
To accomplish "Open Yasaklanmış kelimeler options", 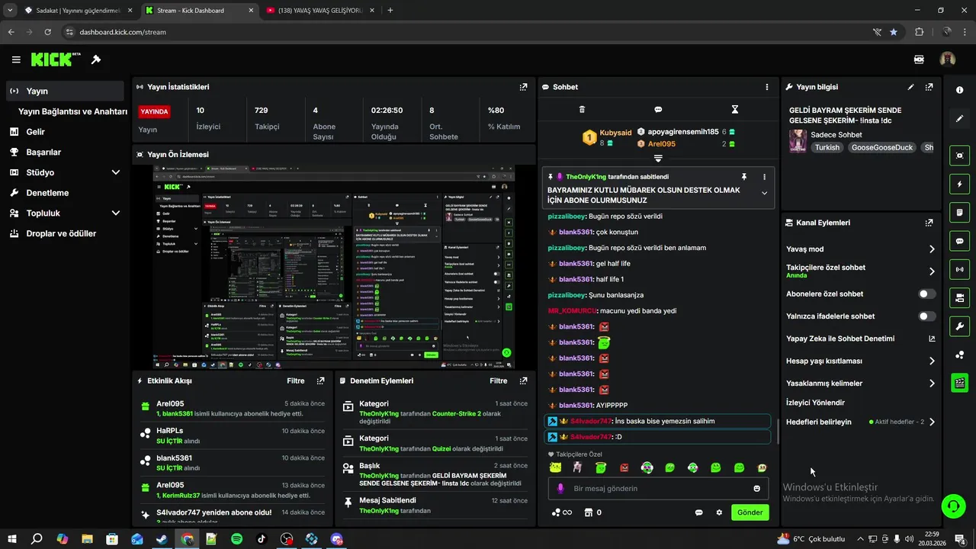I will pos(932,384).
